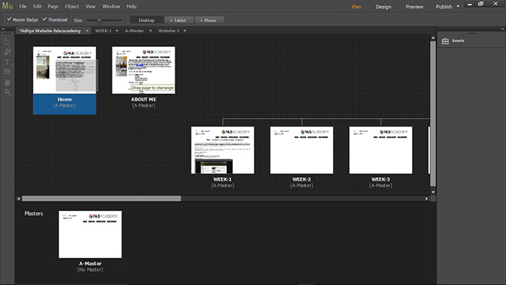This screenshot has width=506, height=285.
Task: Click the horizontal scrollbar thumb
Action: tap(102, 199)
